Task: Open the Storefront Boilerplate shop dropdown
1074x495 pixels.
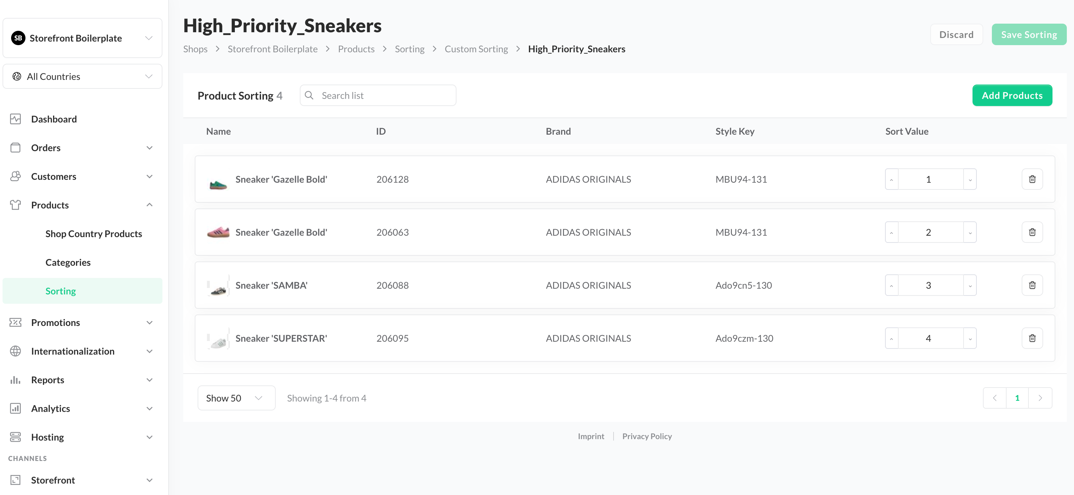Action: (82, 38)
